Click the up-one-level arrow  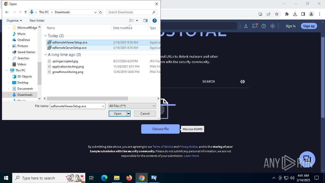pyautogui.click(x=26, y=12)
